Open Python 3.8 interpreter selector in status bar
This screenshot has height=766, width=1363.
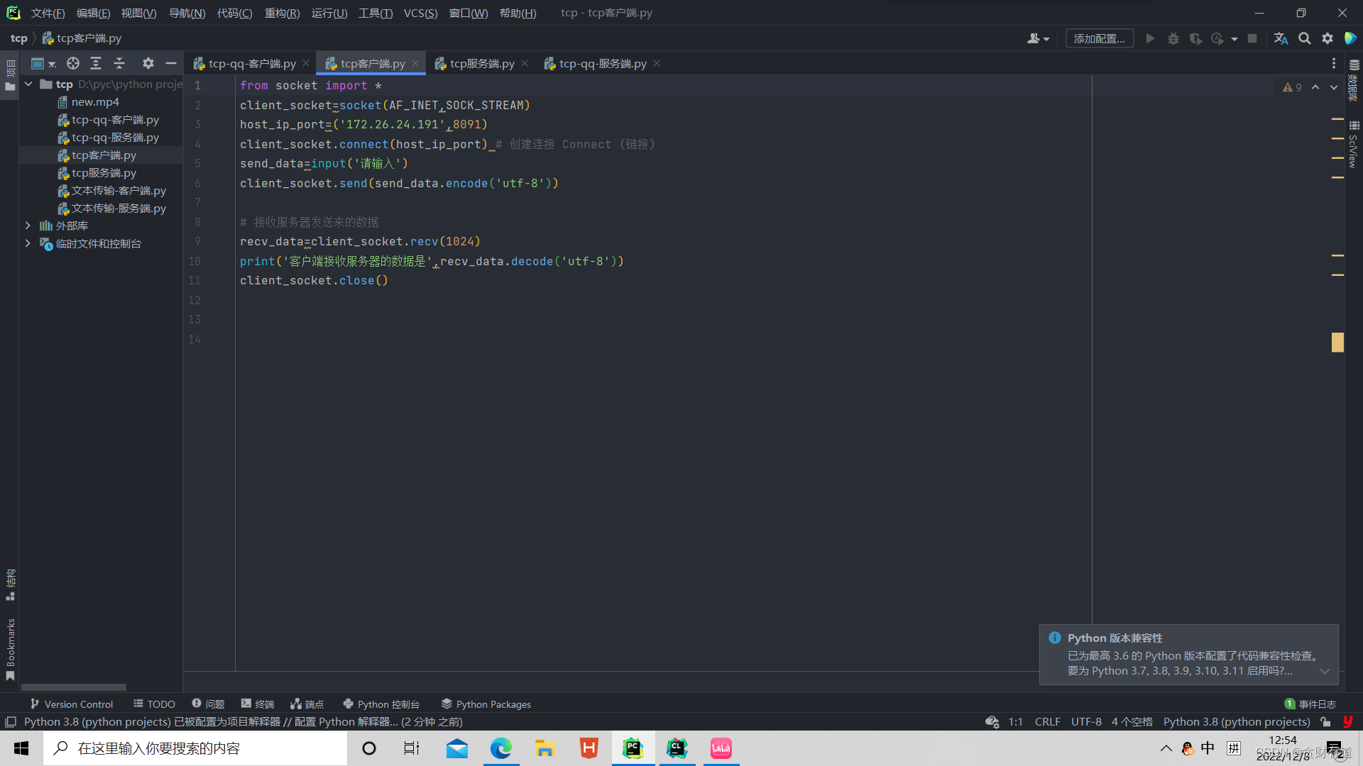(x=1236, y=721)
